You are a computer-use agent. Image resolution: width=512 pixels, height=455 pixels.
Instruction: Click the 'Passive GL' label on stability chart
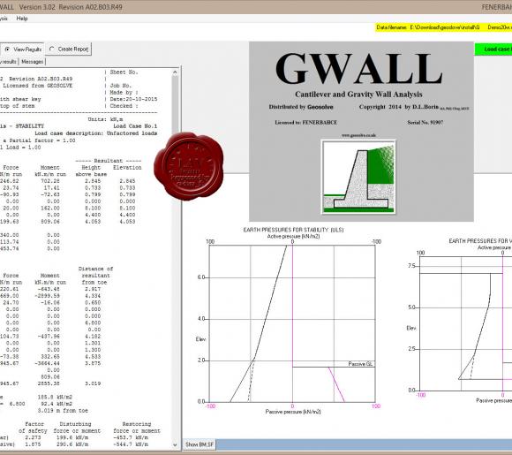[x=360, y=364]
